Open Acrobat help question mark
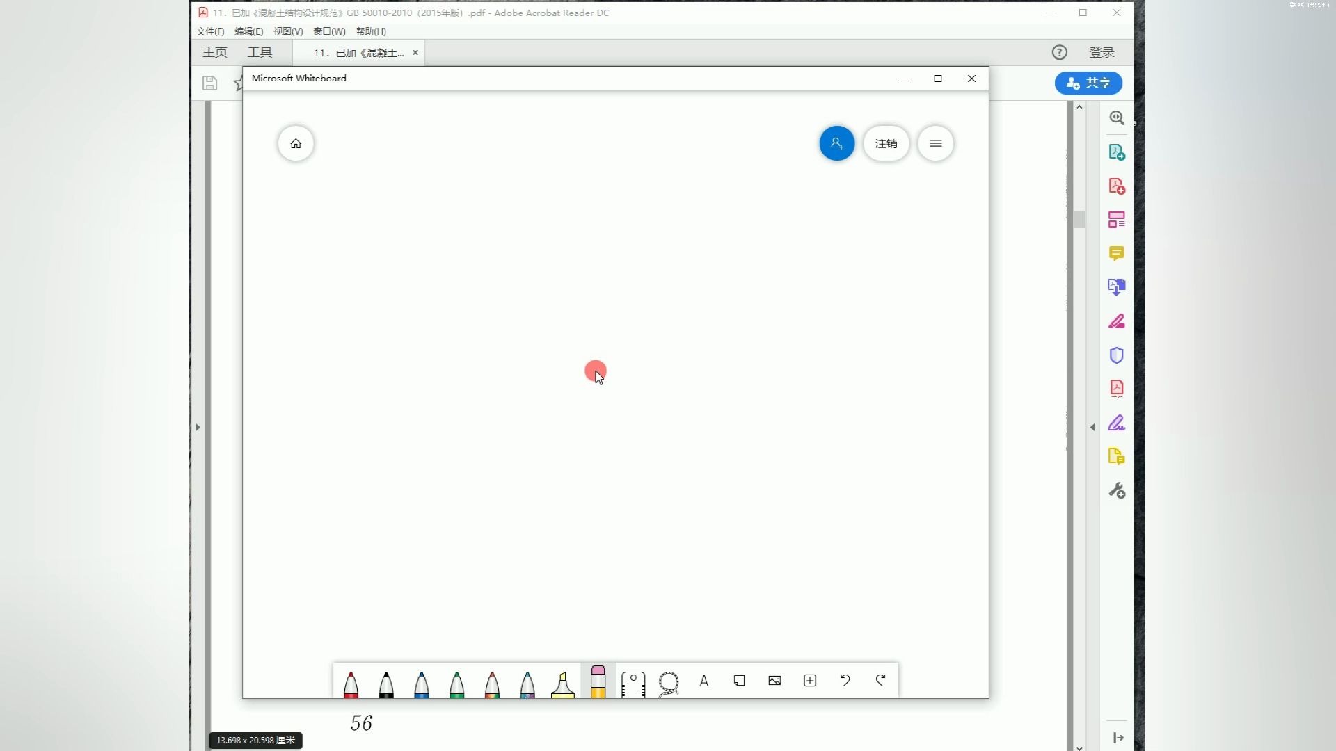Viewport: 1336px width, 751px height. point(1059,52)
